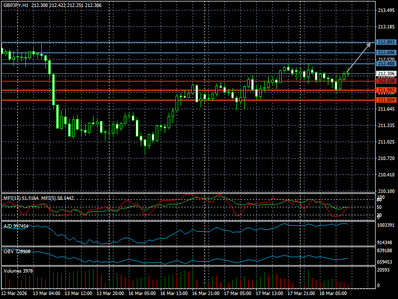Click the 213.495 price scale value
The image size is (398, 299).
pos(386,10)
